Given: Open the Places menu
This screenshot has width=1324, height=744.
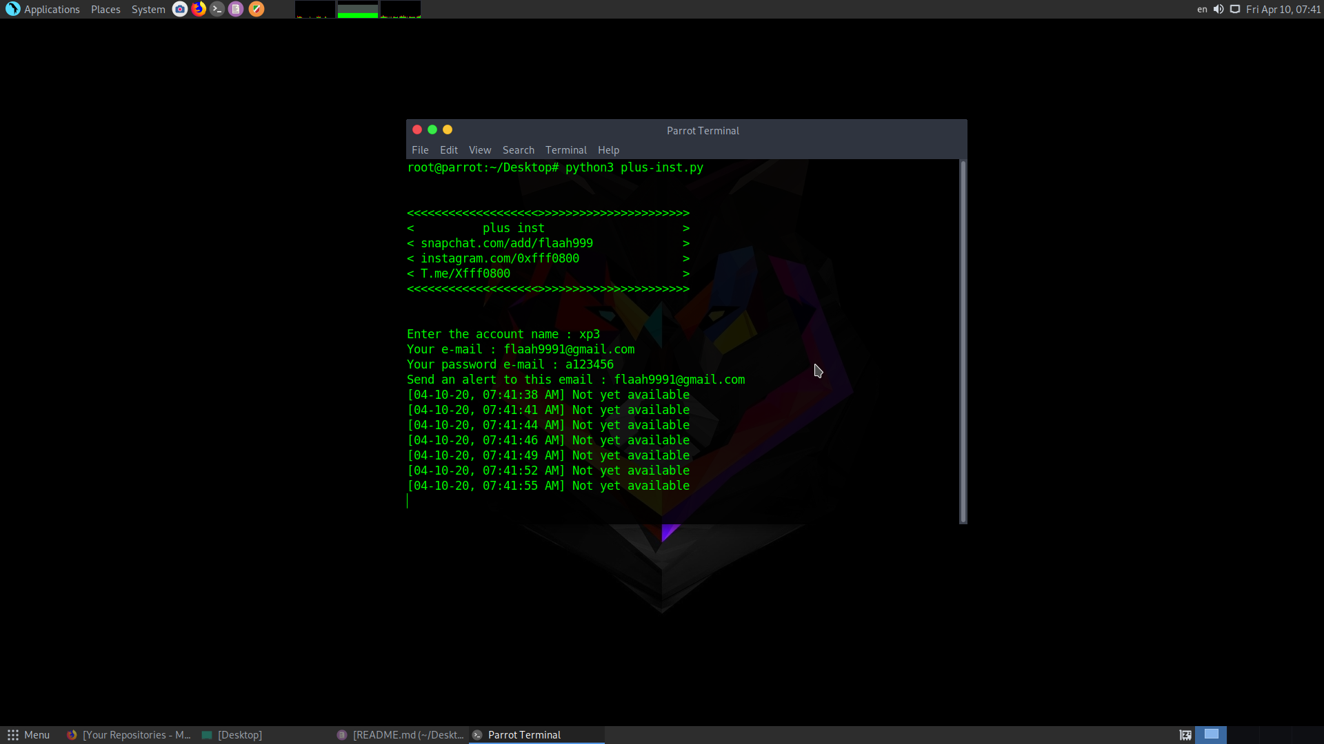Looking at the screenshot, I should [106, 9].
